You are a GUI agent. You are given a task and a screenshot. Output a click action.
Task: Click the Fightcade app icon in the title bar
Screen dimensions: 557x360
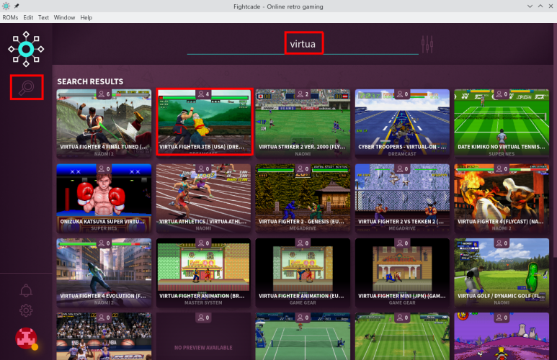pos(6,6)
